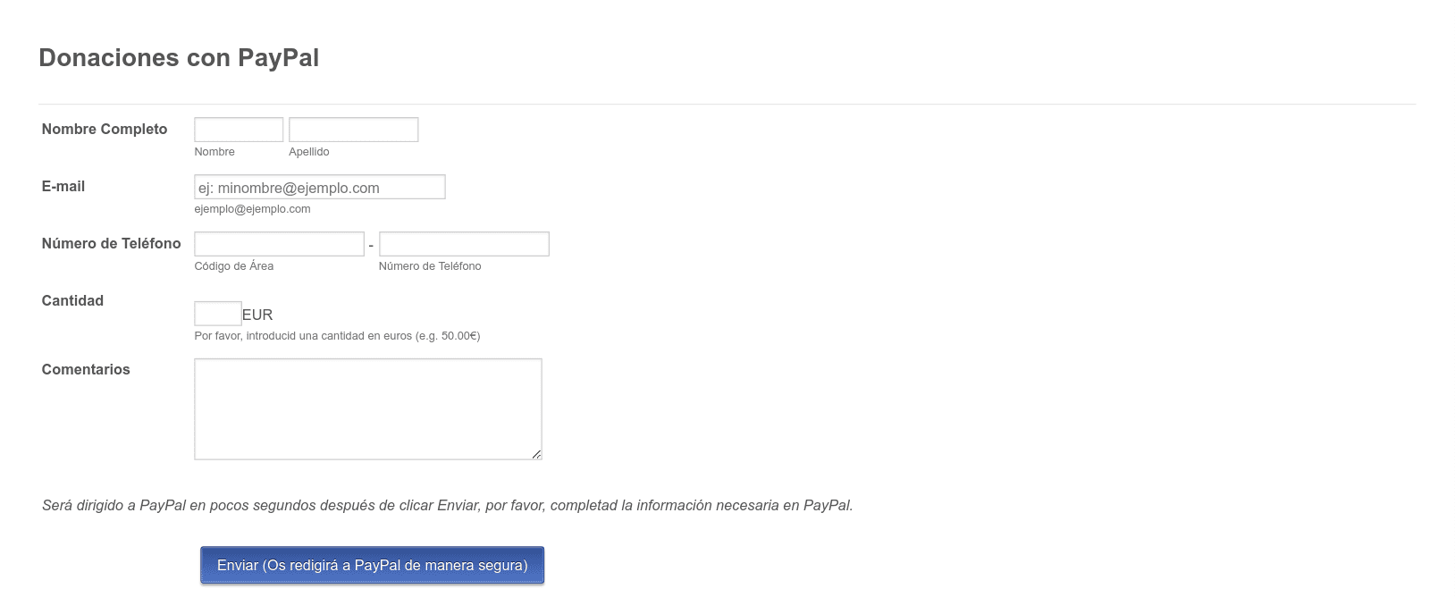Click the Número de Teléfono input box

(x=464, y=244)
